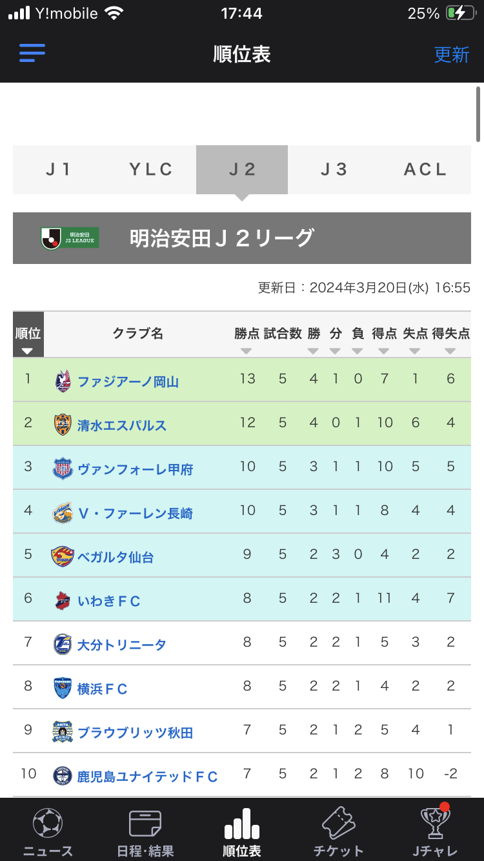
Task: Tap the 更新 refresh button
Action: [451, 55]
